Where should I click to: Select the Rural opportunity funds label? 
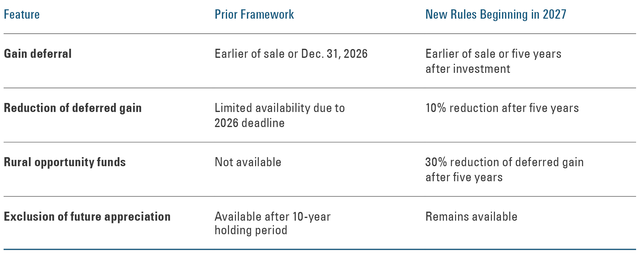65,162
